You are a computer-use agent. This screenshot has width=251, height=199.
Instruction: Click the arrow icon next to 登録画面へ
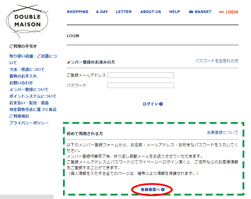(x=163, y=189)
